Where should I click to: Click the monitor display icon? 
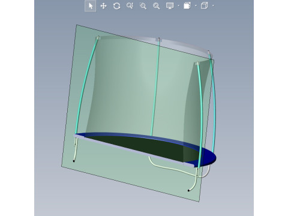coord(170,6)
